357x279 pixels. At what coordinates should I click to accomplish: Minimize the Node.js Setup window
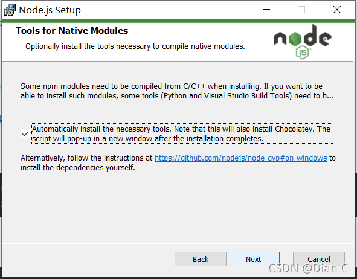coord(266,10)
